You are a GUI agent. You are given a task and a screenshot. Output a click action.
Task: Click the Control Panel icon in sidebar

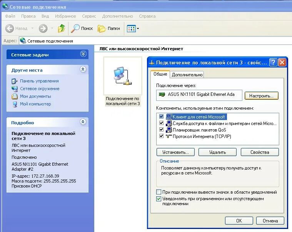14,81
